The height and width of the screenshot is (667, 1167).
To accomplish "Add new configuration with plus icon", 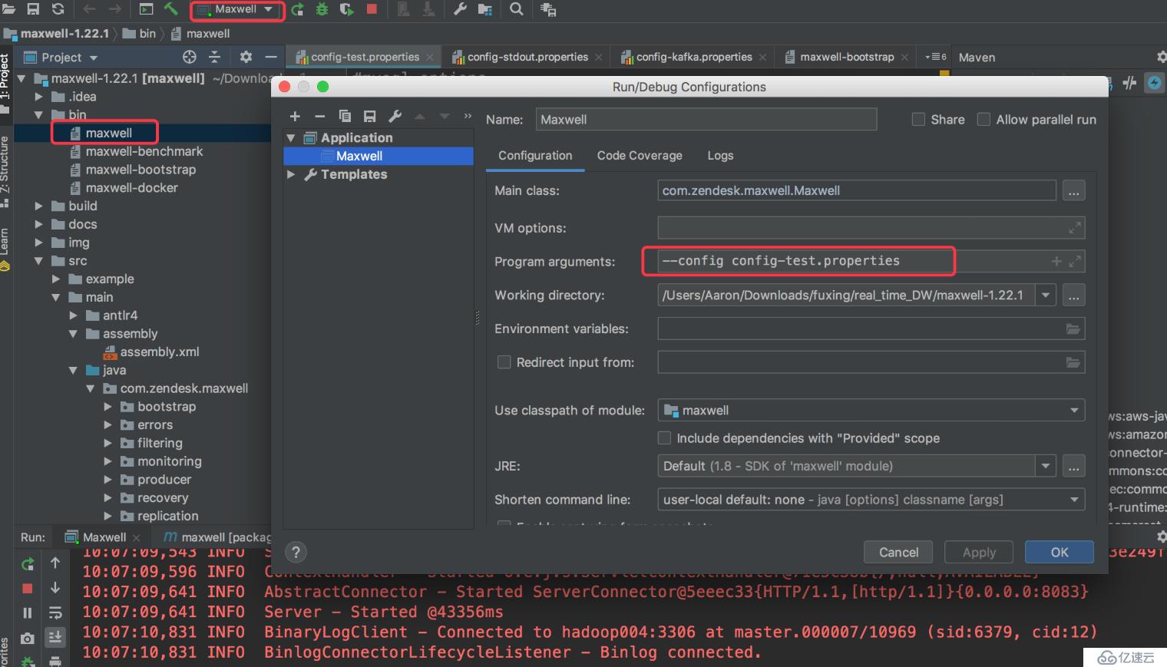I will tap(295, 116).
